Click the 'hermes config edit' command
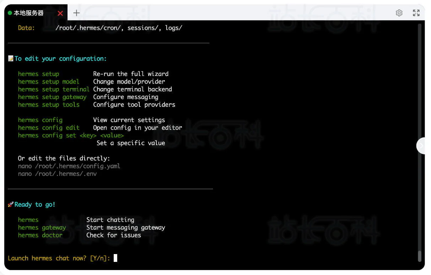 tap(49, 128)
